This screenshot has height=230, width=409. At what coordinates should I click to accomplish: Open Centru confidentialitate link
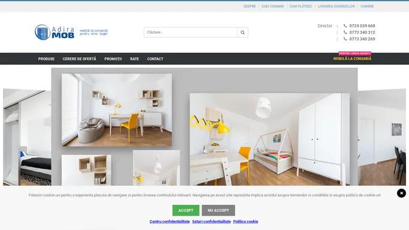click(169, 222)
